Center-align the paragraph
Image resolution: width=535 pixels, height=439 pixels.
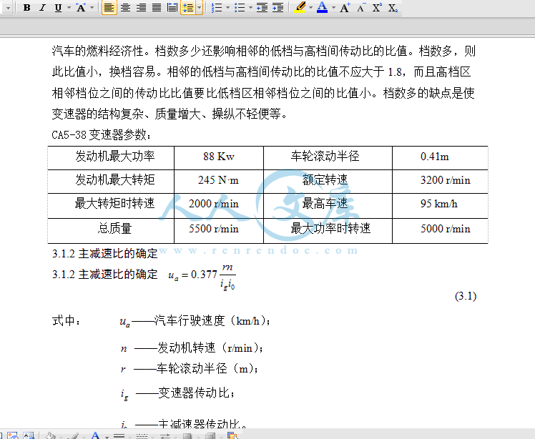click(126, 7)
